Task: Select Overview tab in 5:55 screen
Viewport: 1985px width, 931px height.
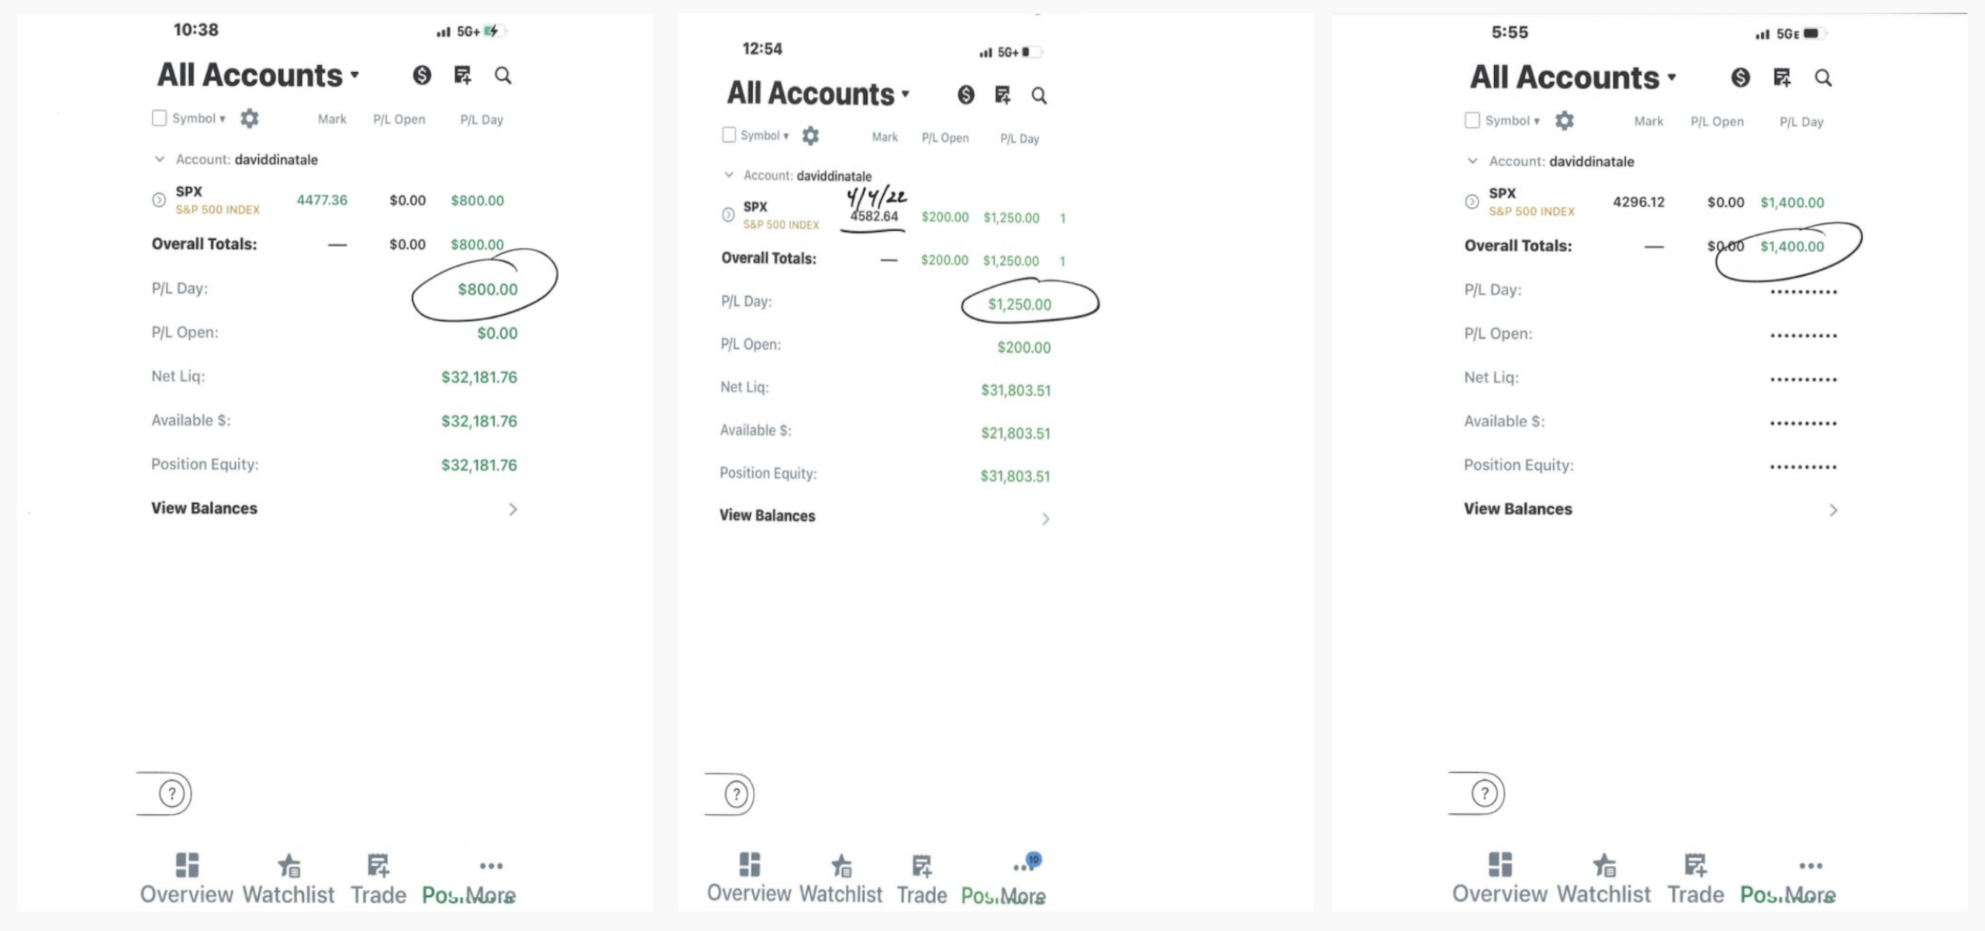Action: coord(1499,878)
